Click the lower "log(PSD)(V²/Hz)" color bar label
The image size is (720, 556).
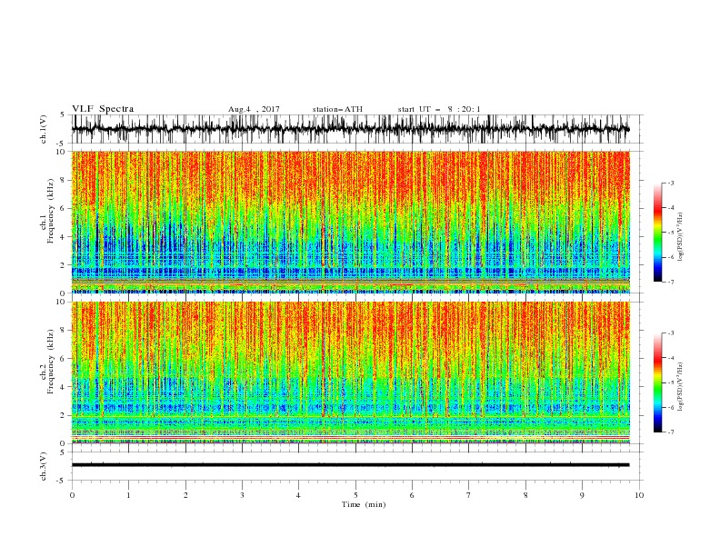681,387
